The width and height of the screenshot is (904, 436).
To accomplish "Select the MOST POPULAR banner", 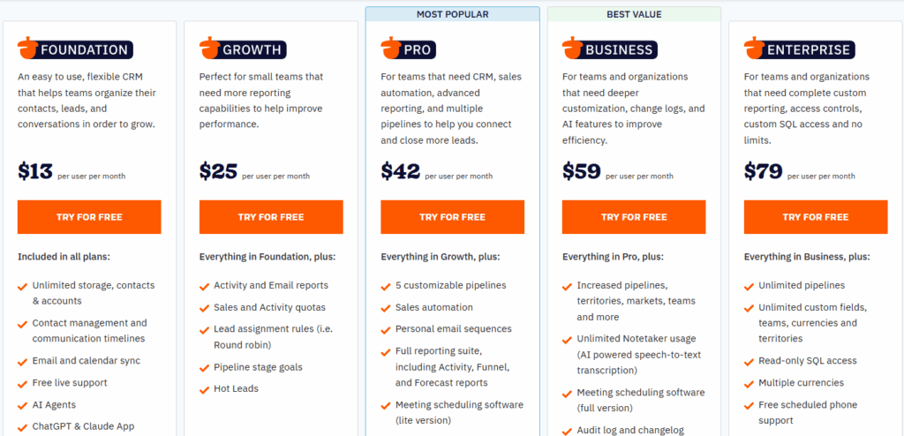I will tap(453, 14).
